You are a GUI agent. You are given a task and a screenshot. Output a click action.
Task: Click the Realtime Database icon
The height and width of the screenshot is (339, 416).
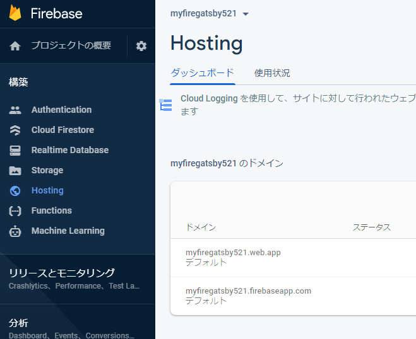(15, 151)
